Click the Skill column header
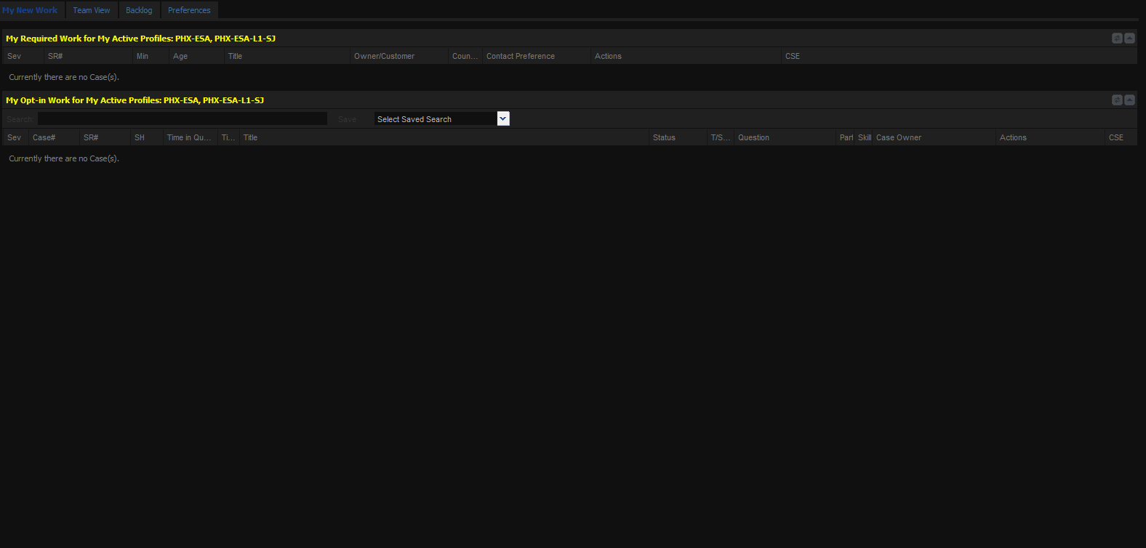 tap(864, 137)
